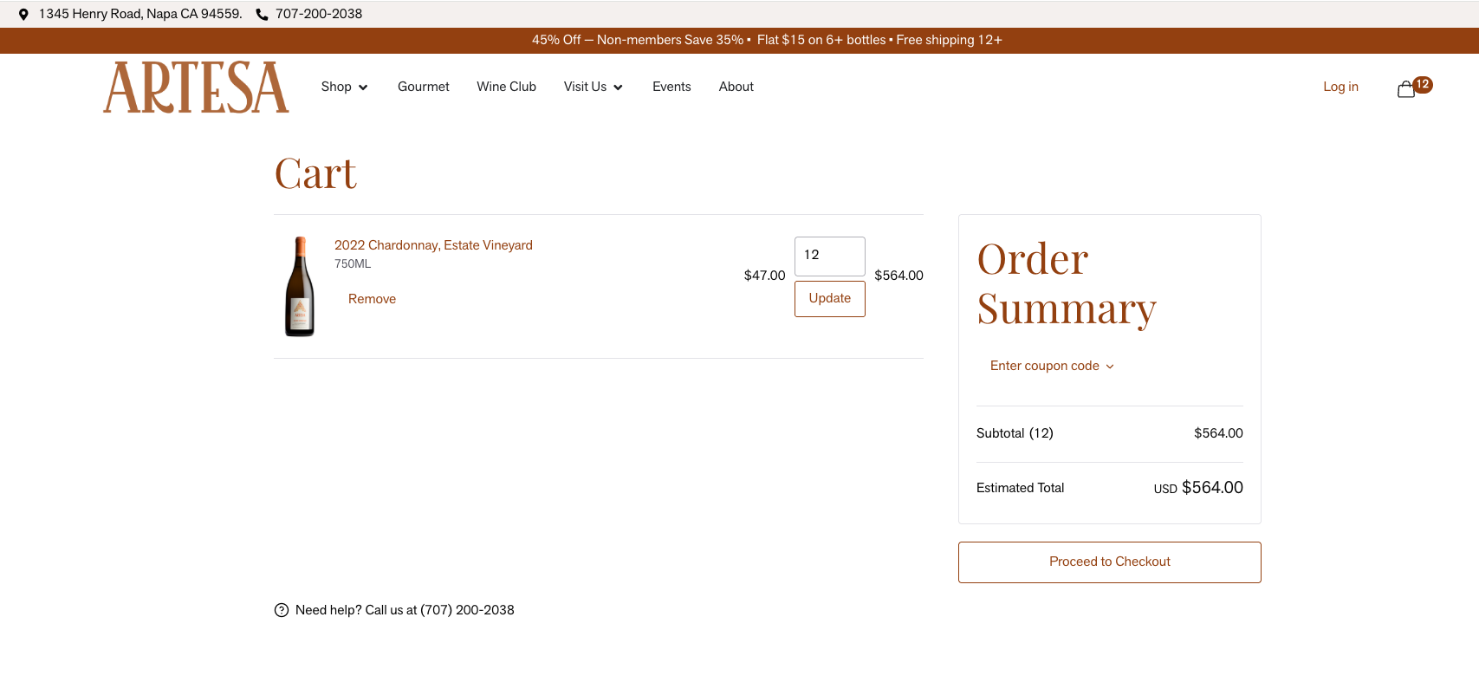This screenshot has width=1479, height=695.
Task: Click the 707-200-2038 phone number
Action: point(319,14)
